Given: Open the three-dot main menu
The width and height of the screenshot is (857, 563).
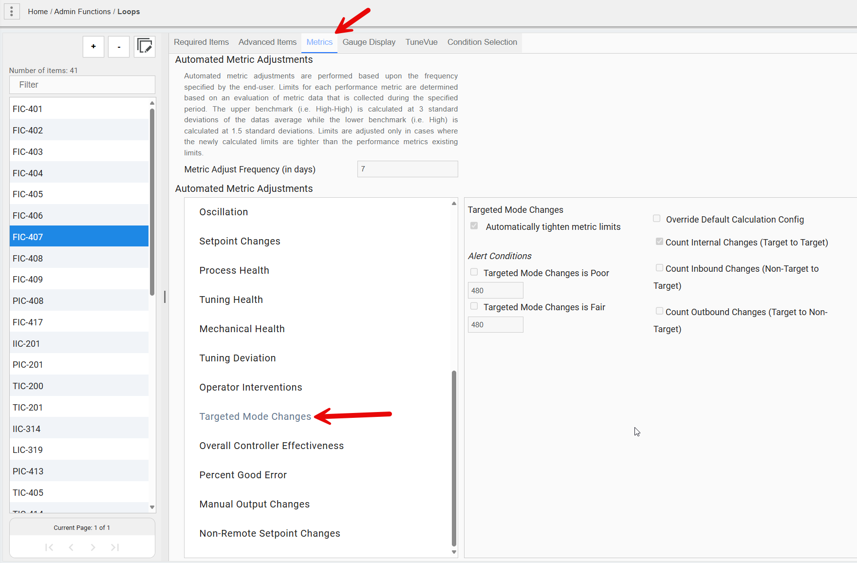Looking at the screenshot, I should [x=12, y=11].
